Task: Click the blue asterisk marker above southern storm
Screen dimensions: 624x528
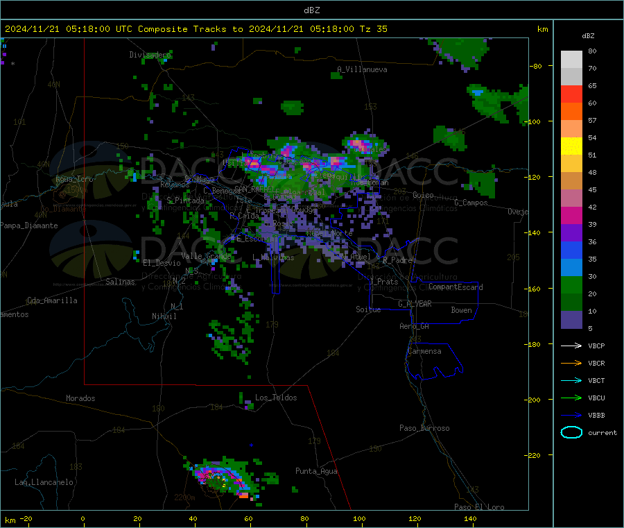Action: pos(251,445)
